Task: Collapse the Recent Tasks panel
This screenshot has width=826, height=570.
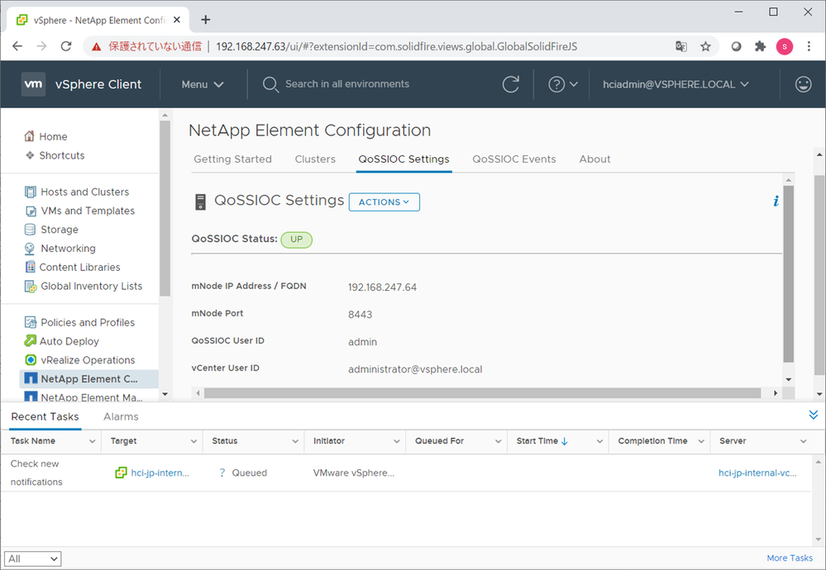Action: pyautogui.click(x=813, y=416)
